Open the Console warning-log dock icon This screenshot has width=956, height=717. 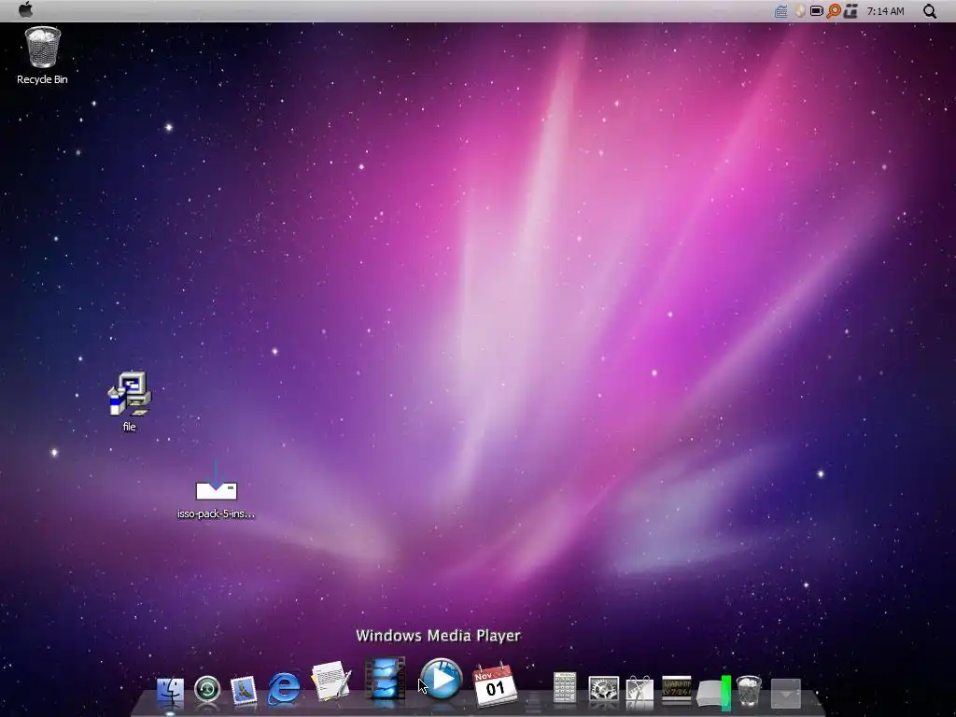pos(676,690)
